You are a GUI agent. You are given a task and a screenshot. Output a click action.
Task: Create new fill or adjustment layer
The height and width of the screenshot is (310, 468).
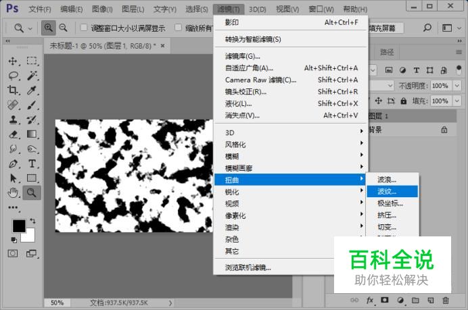point(400,300)
